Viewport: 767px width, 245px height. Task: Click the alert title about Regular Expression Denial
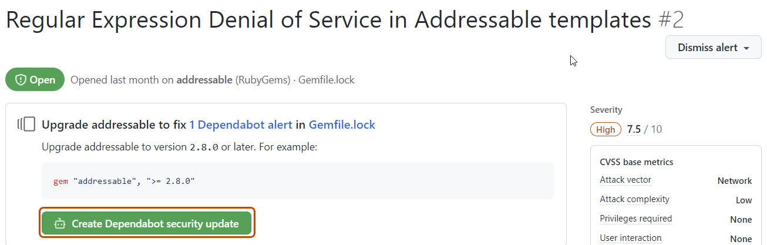click(x=328, y=20)
